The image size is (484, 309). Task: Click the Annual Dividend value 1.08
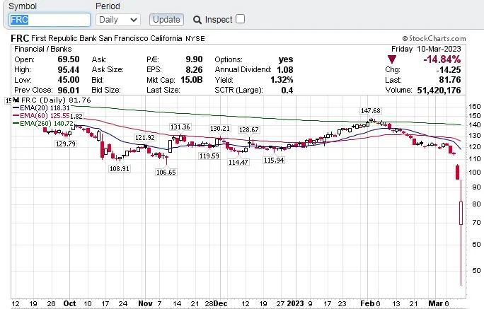[x=285, y=70]
